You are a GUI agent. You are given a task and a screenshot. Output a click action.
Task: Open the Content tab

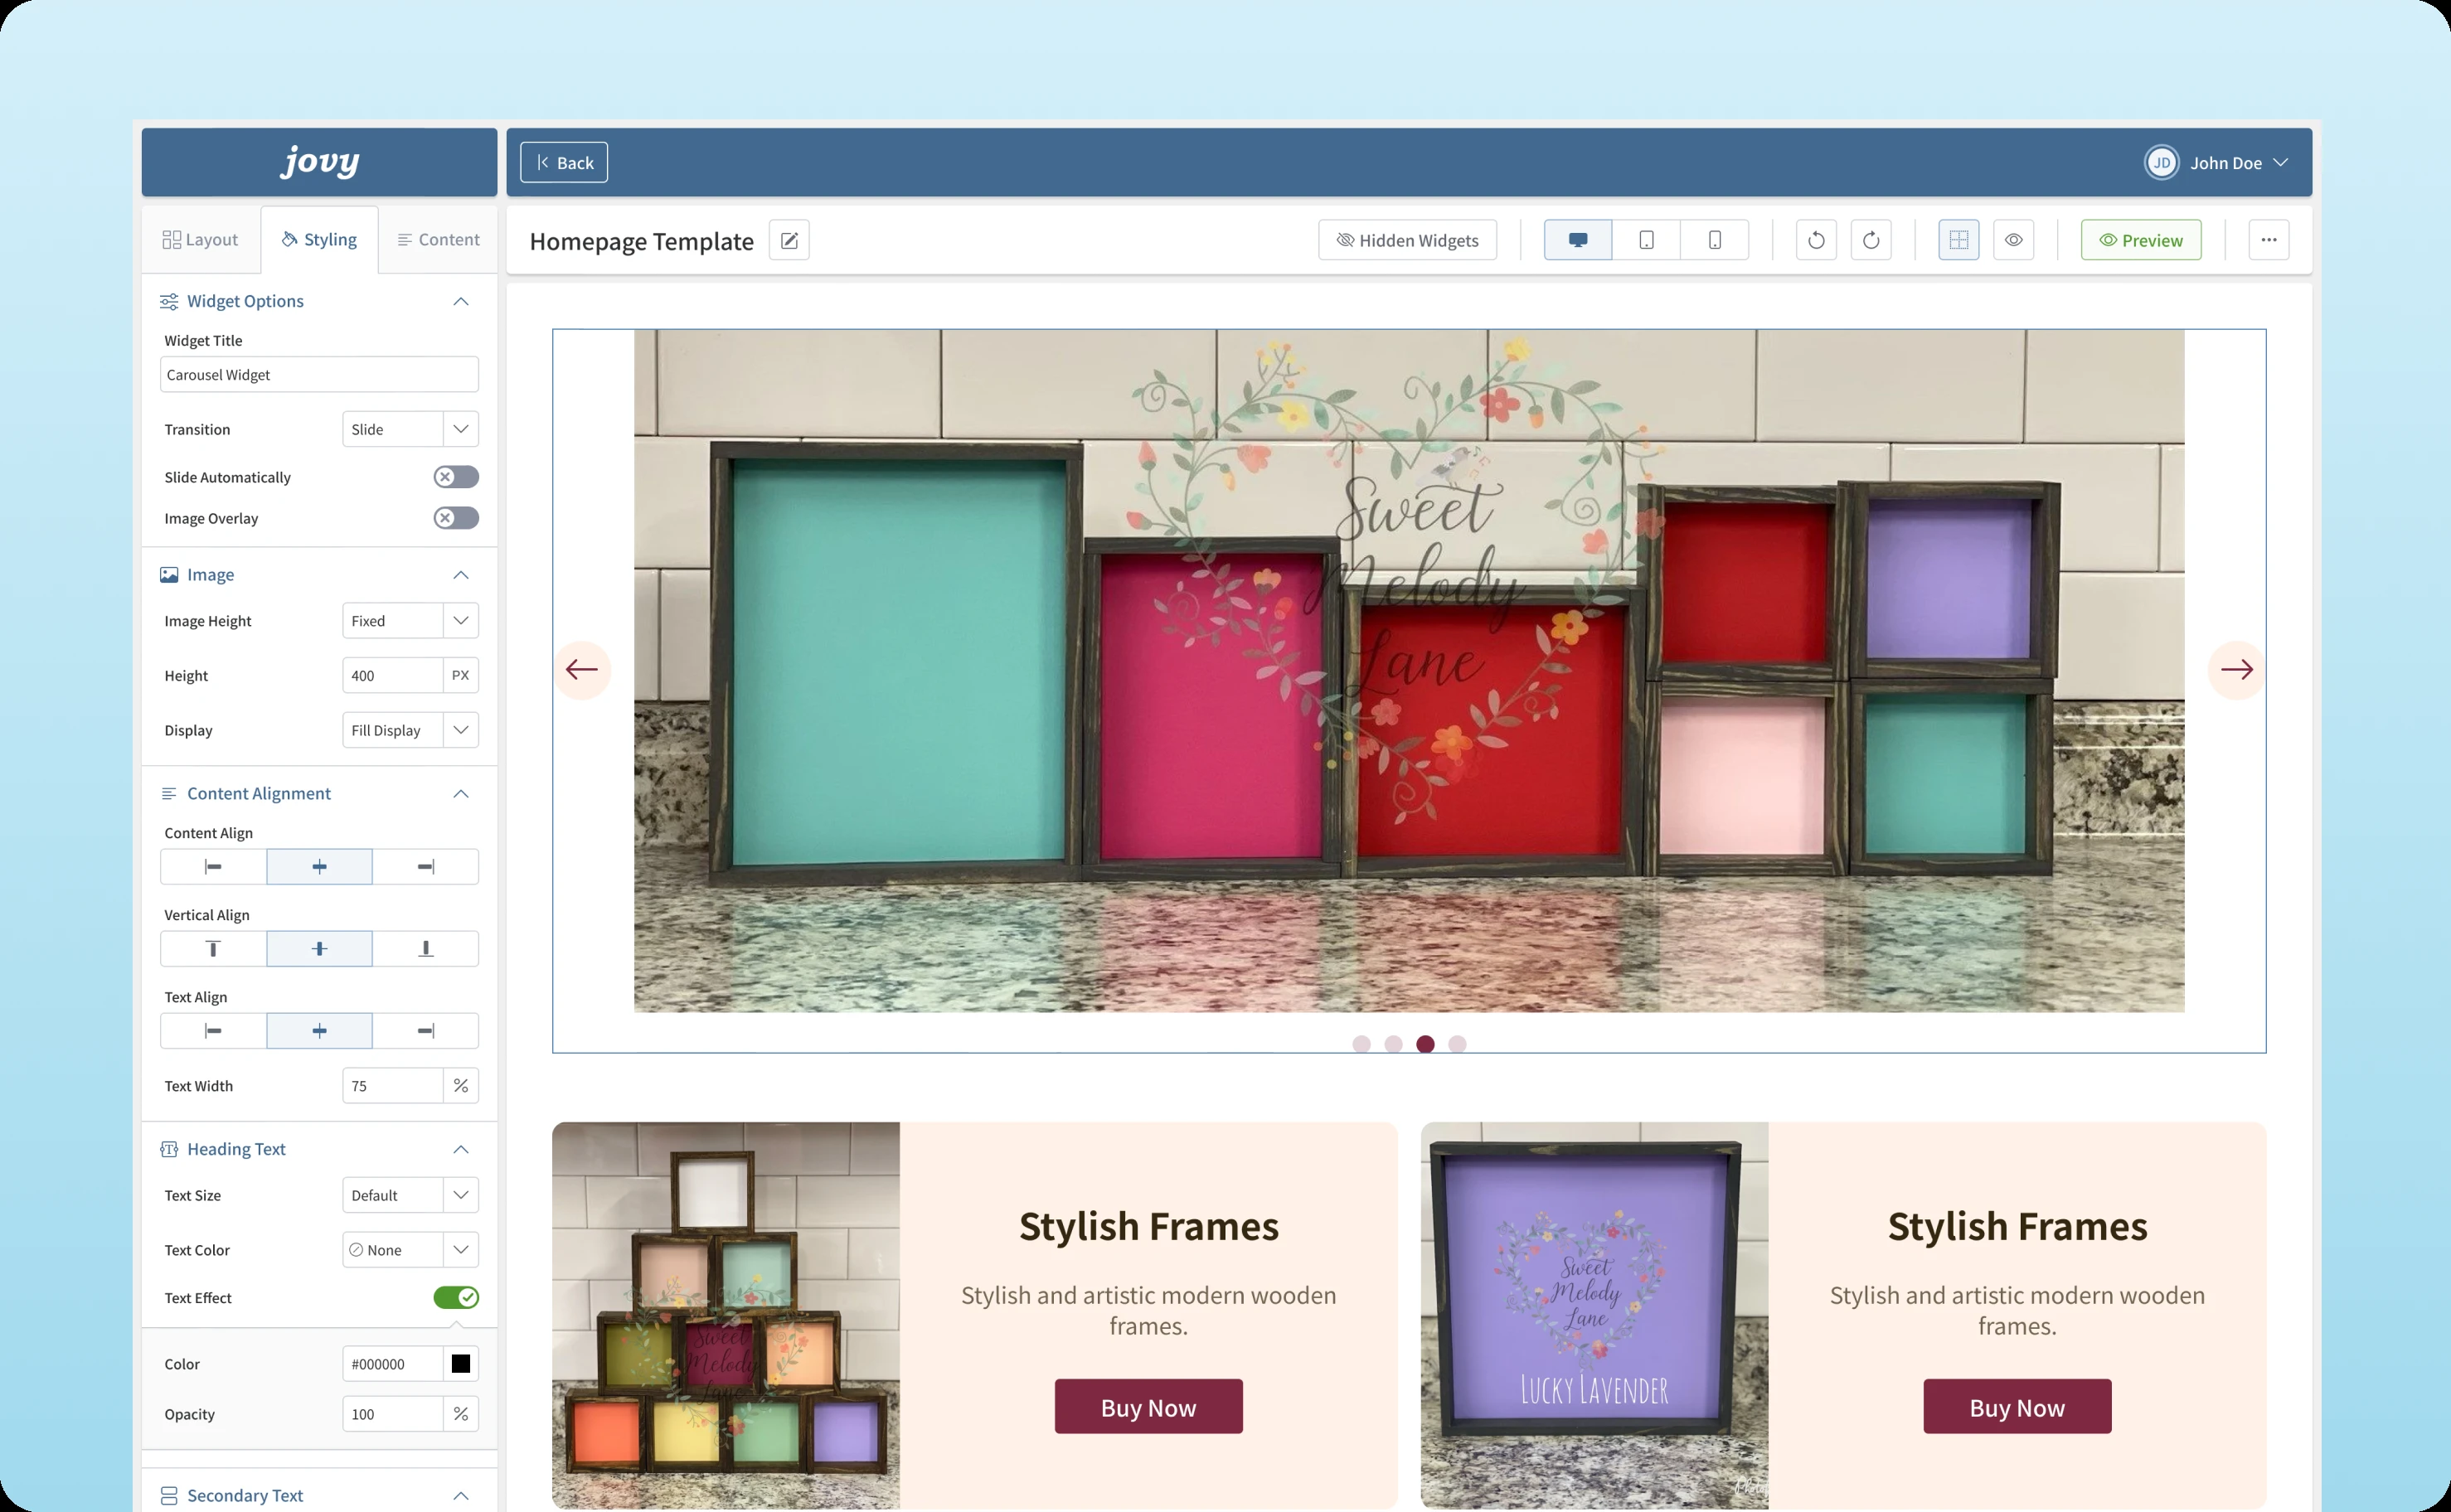[x=438, y=240]
